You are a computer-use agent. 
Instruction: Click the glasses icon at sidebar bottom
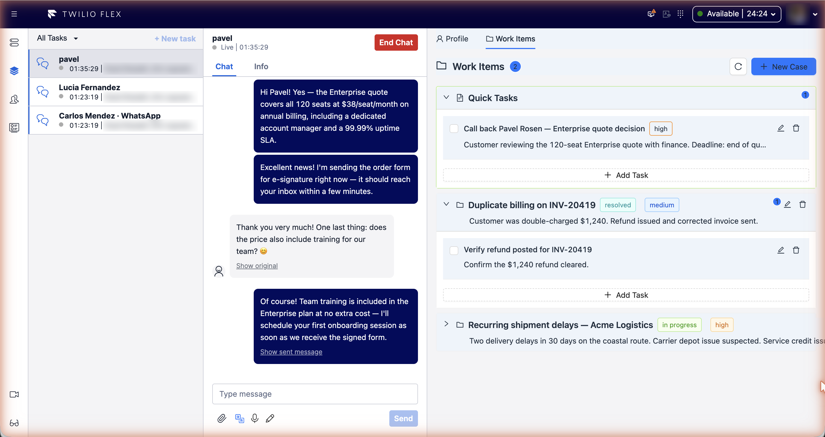pyautogui.click(x=14, y=423)
